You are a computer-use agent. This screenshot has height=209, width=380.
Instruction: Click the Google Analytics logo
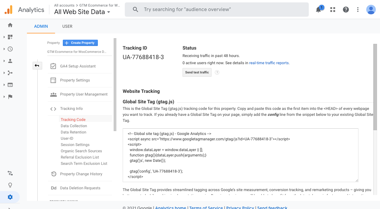coord(8,10)
